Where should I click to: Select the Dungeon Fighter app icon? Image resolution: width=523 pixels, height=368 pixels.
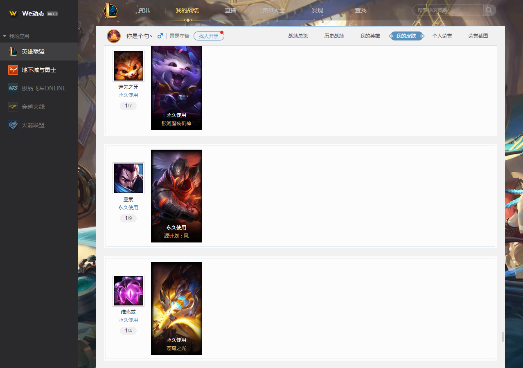click(x=13, y=70)
